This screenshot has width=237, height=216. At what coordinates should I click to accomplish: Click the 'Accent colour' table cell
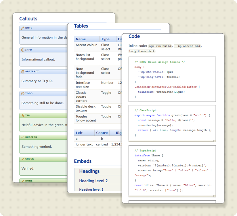click(87, 47)
